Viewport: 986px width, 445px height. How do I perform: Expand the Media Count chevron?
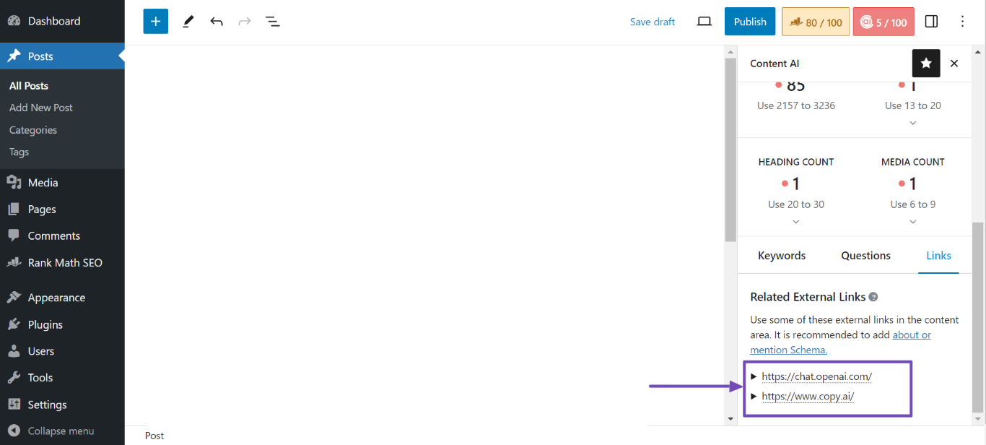pos(913,222)
